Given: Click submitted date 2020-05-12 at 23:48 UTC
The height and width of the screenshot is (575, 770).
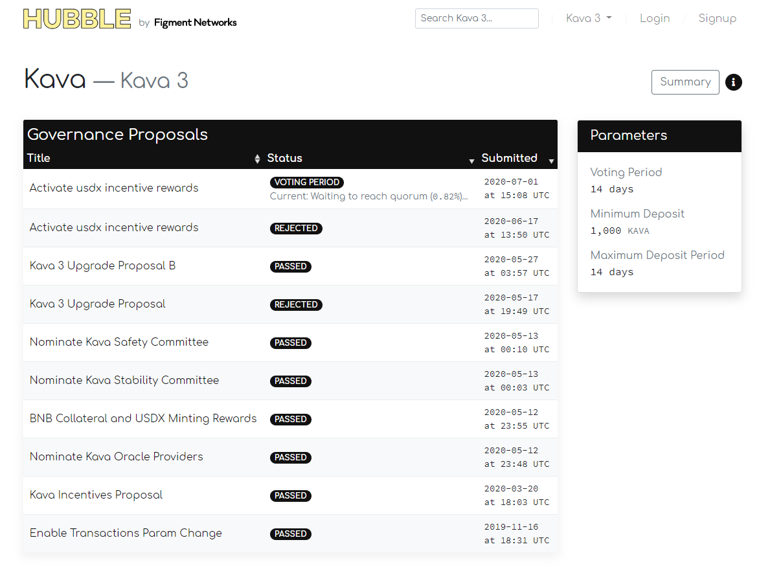Looking at the screenshot, I should (x=517, y=458).
